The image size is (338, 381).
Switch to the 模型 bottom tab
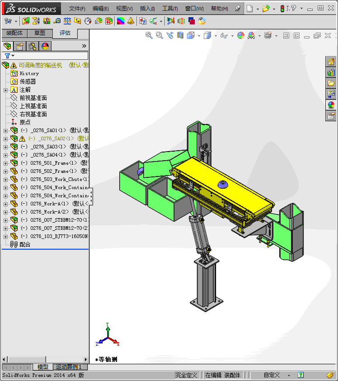(43, 367)
